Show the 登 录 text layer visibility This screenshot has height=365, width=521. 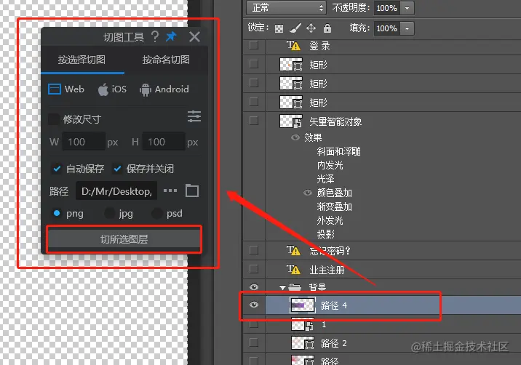click(254, 45)
